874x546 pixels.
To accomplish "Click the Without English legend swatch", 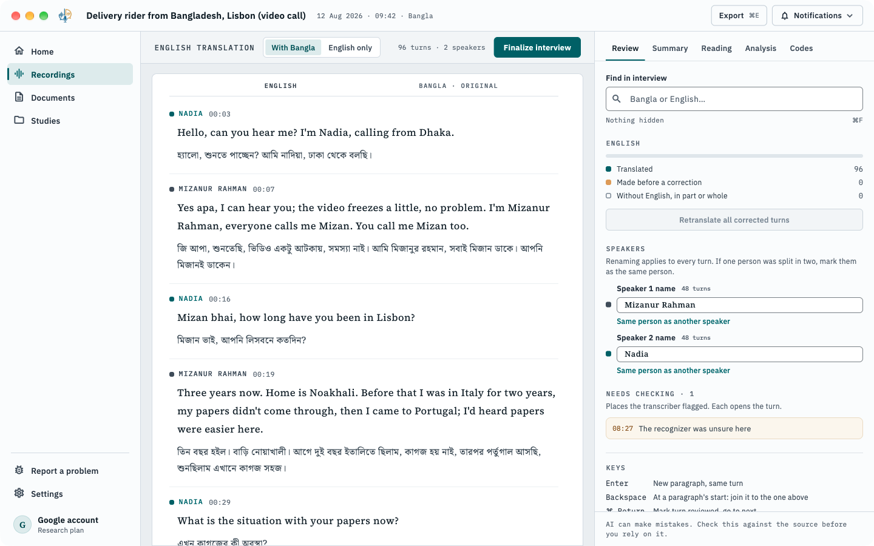I will (x=609, y=196).
